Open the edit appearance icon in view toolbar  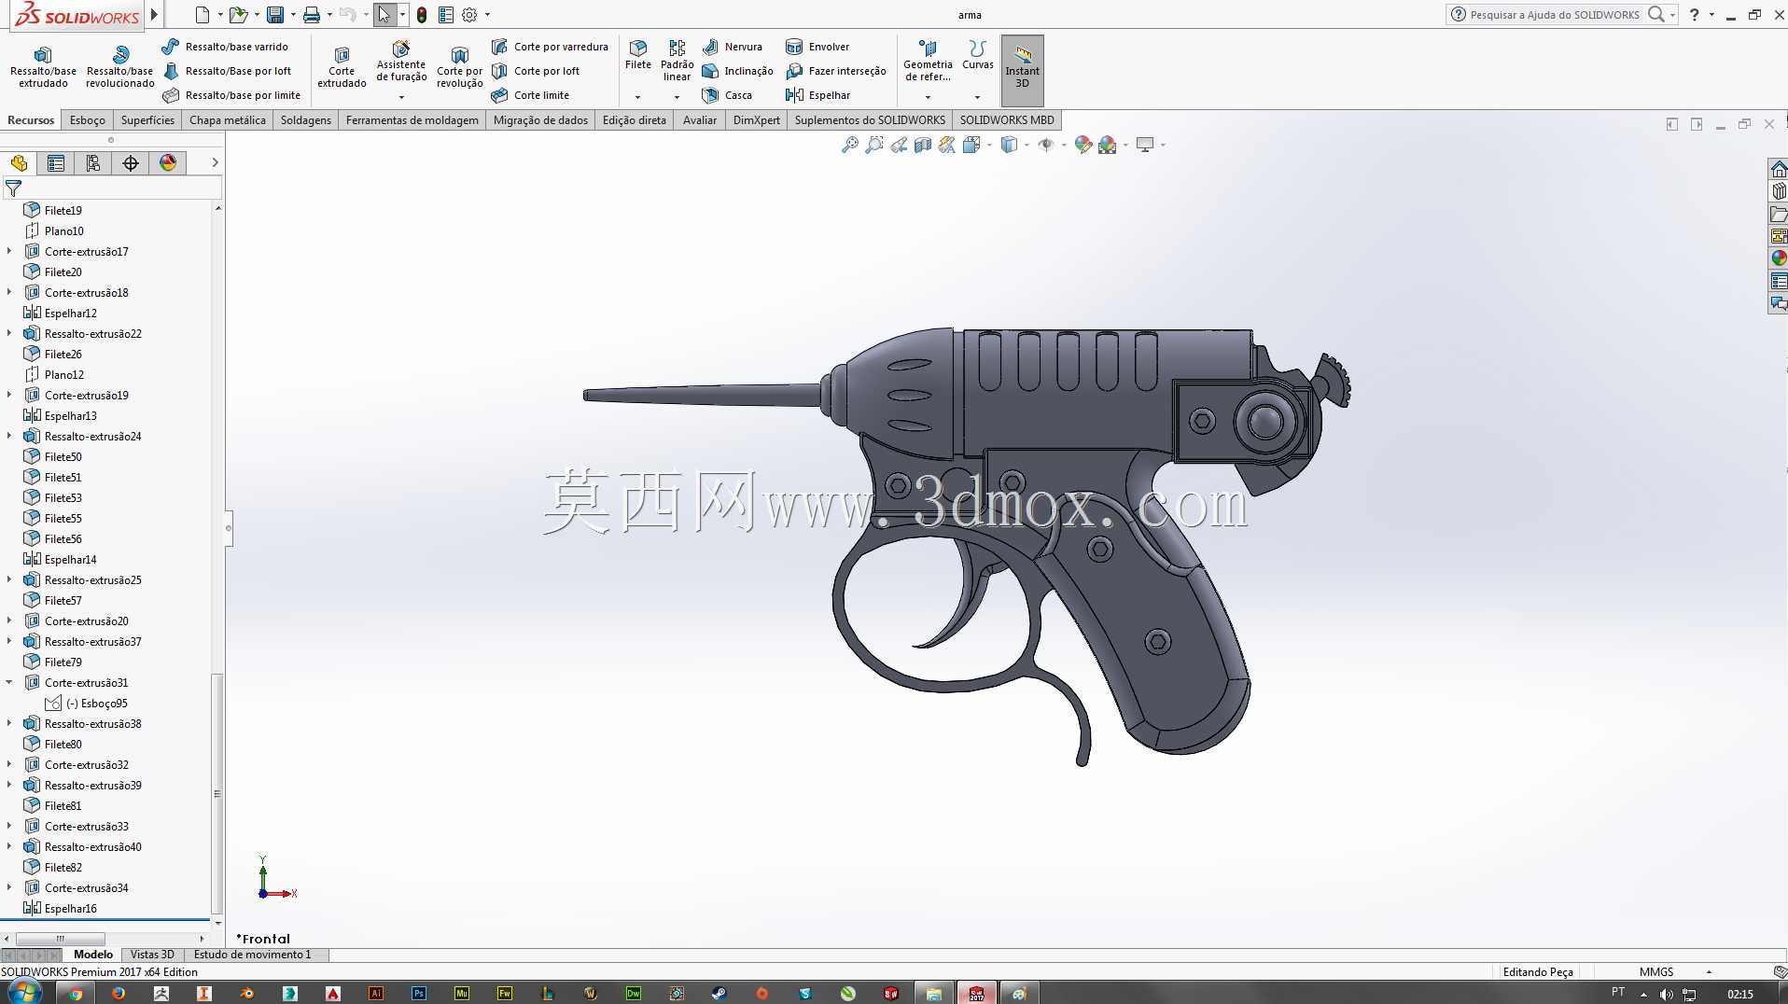tap(1083, 145)
